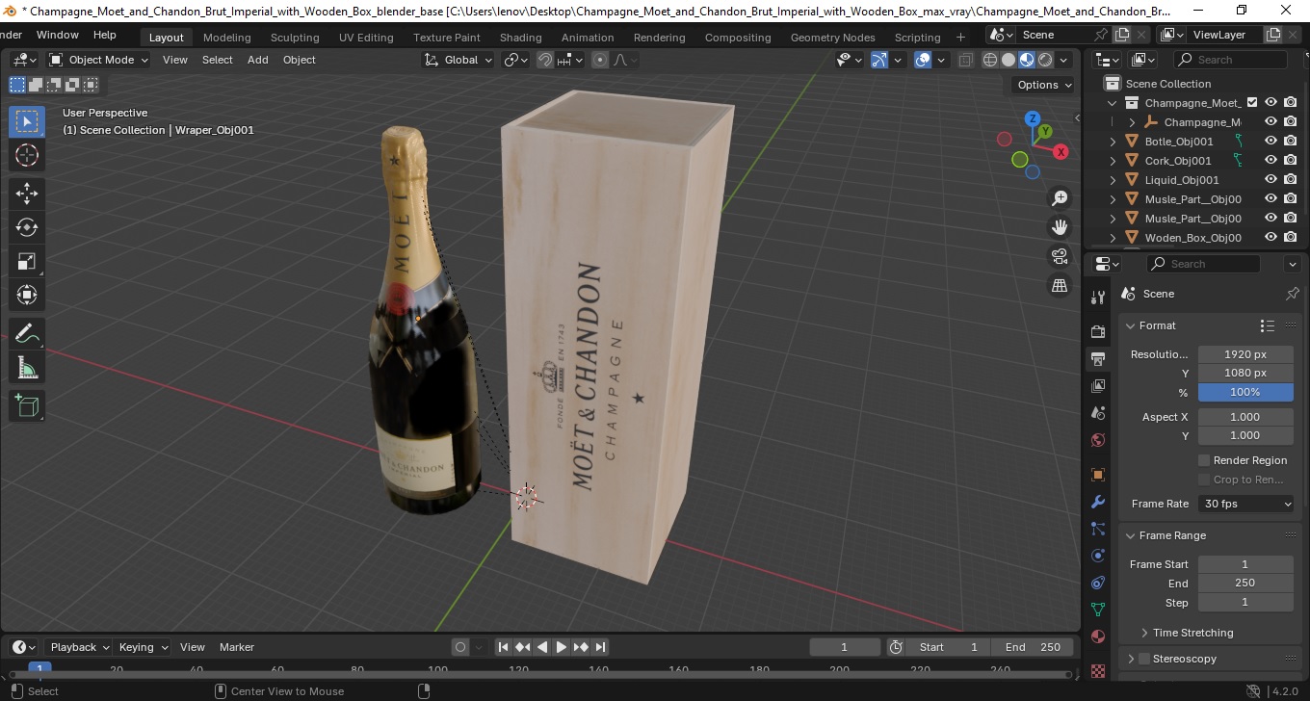
Task: Hide Botle_Obj001 in viewport
Action: coord(1271,142)
